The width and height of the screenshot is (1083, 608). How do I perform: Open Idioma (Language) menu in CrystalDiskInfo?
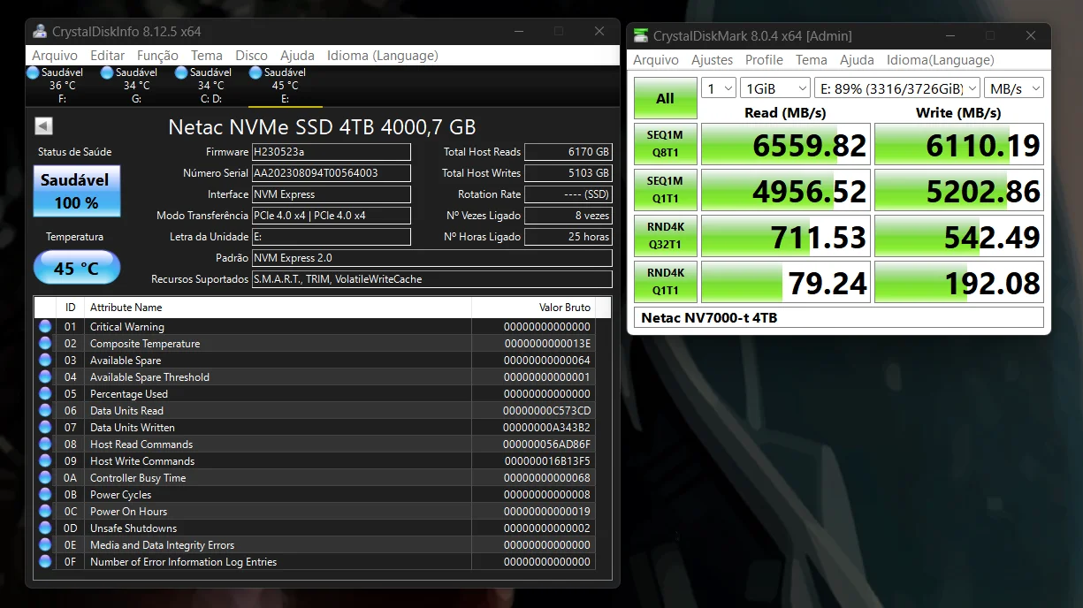[382, 55]
